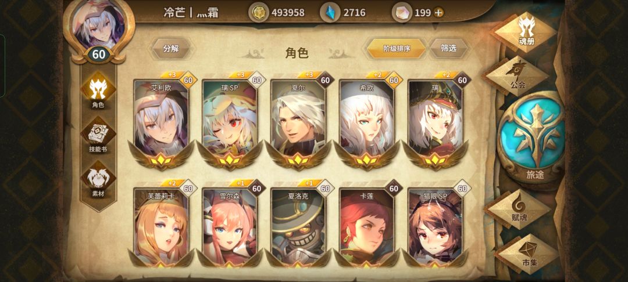This screenshot has width=628, height=282.
Task: Open the 筛选 filter options
Action: 449,49
